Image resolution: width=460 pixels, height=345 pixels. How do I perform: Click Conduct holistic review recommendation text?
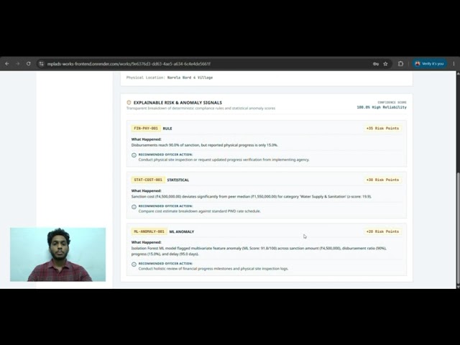tap(213, 268)
